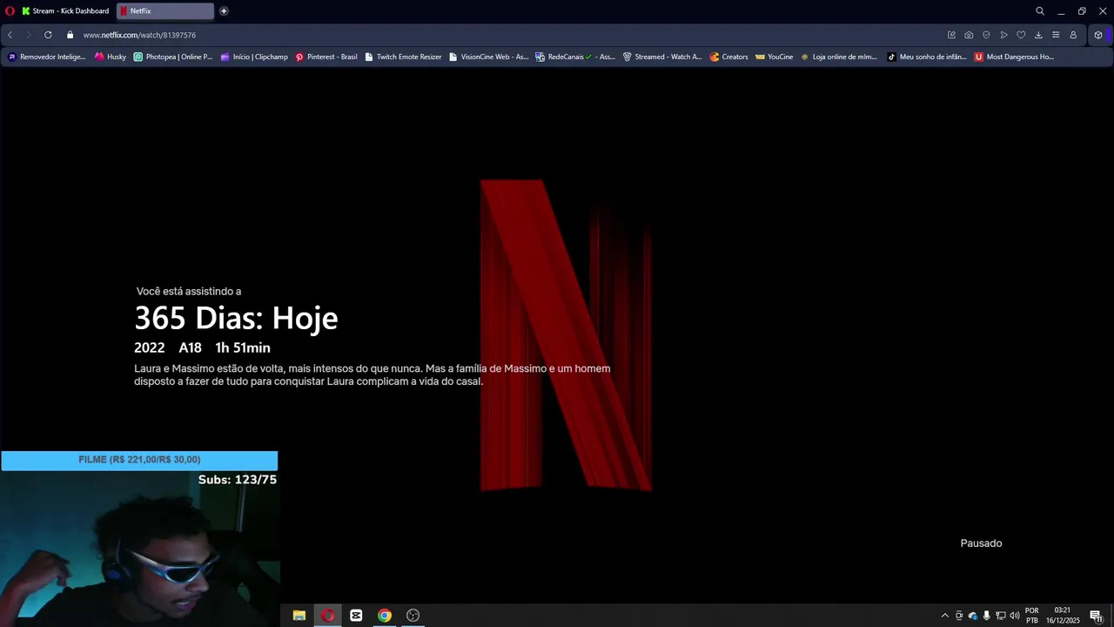This screenshot has height=627, width=1114.
Task: Go forward one page
Action: click(28, 35)
